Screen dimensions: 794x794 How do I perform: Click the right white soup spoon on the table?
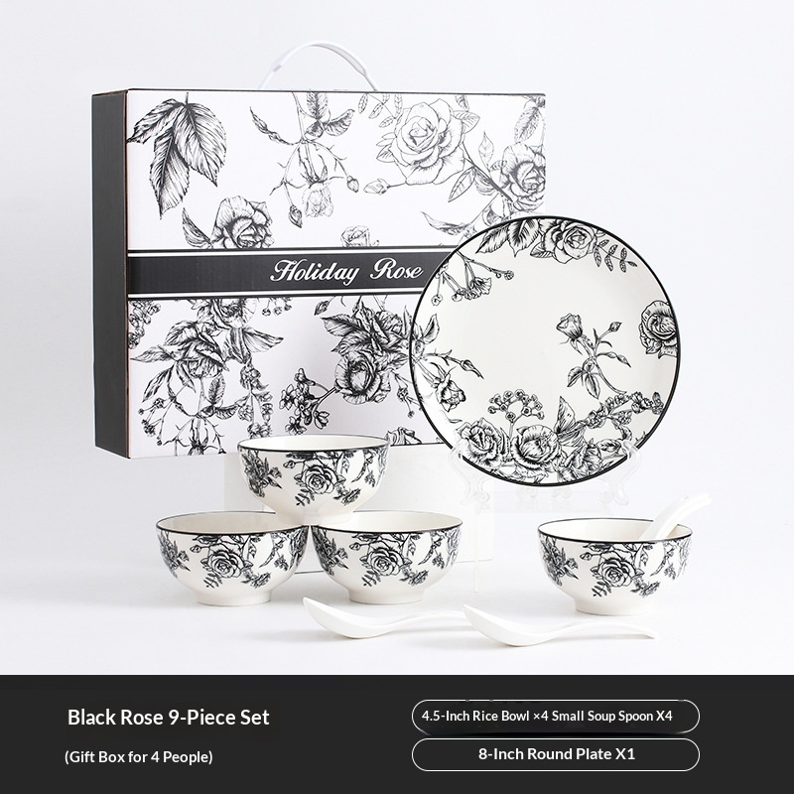coord(557,628)
